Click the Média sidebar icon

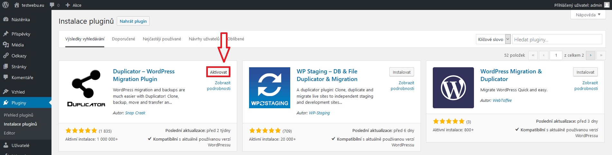[5, 45]
